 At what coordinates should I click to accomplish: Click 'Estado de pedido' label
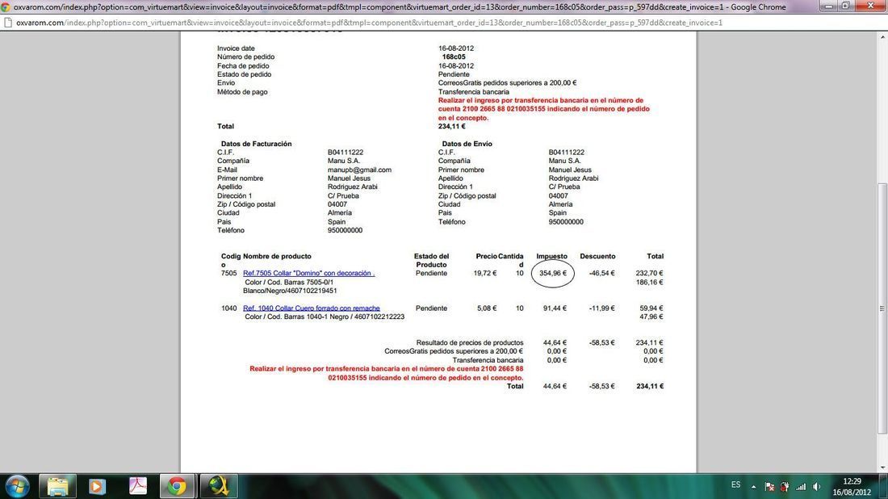pyautogui.click(x=244, y=75)
